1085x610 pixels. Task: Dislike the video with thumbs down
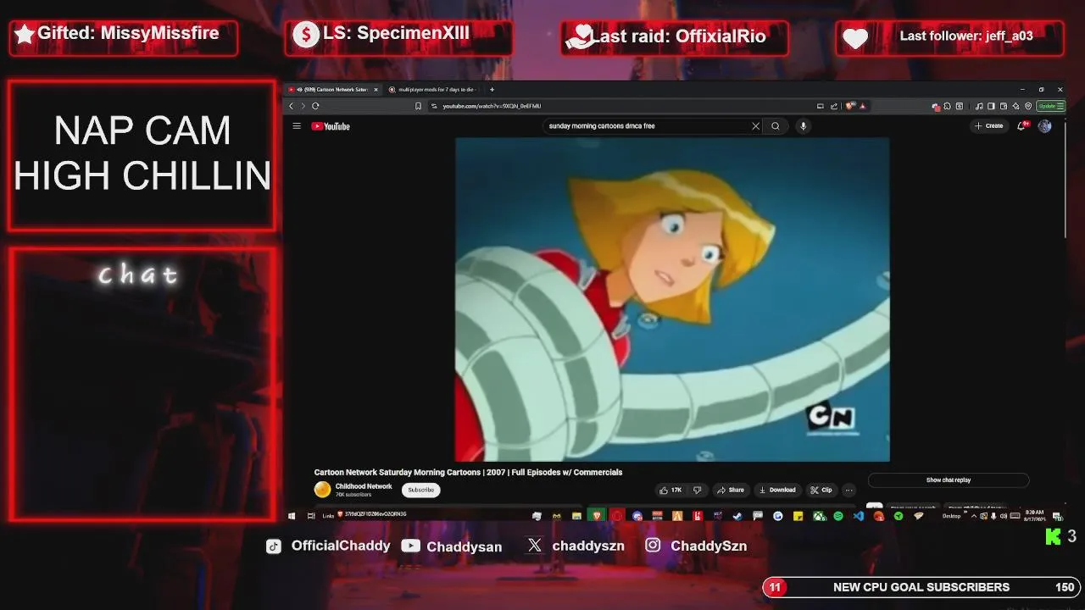click(x=697, y=490)
